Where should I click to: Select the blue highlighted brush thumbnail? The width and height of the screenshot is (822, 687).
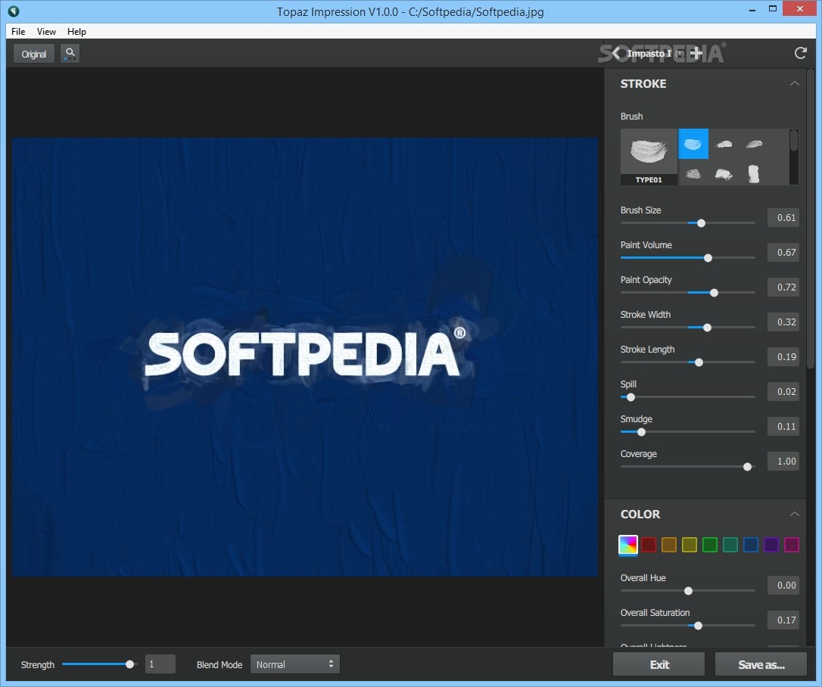click(693, 144)
